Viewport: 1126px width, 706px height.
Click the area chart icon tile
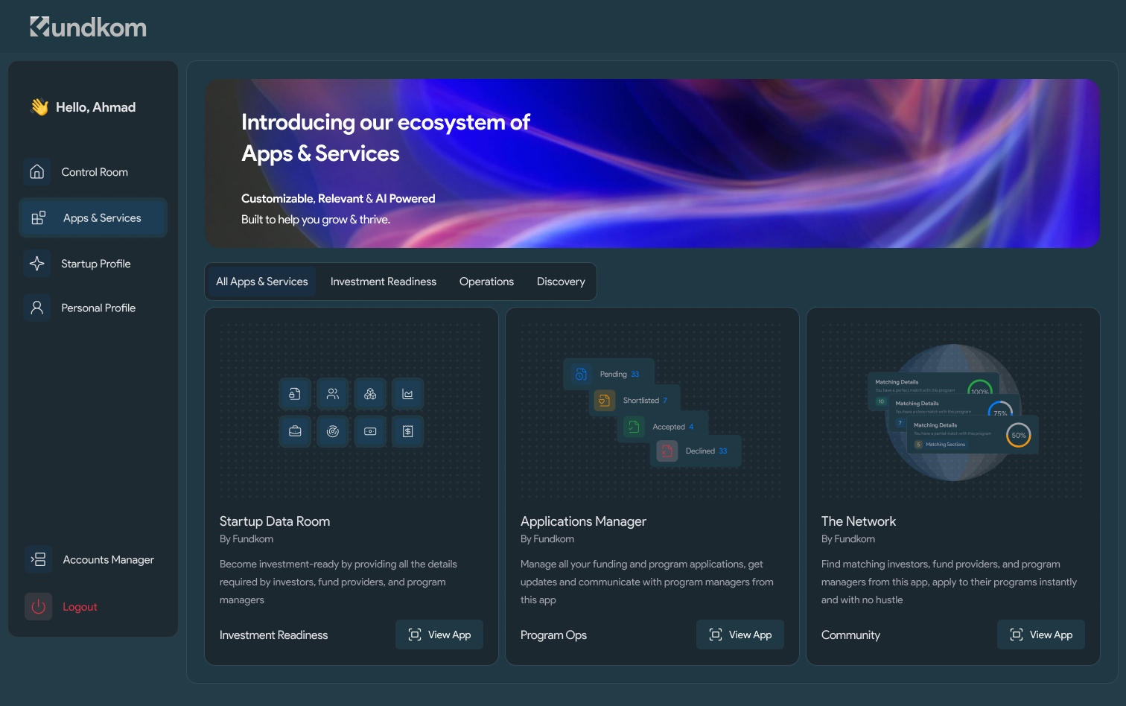coord(407,394)
